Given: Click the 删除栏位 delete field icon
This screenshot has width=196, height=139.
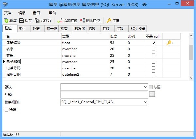Looking at the screenshot, I should click(x=82, y=20).
